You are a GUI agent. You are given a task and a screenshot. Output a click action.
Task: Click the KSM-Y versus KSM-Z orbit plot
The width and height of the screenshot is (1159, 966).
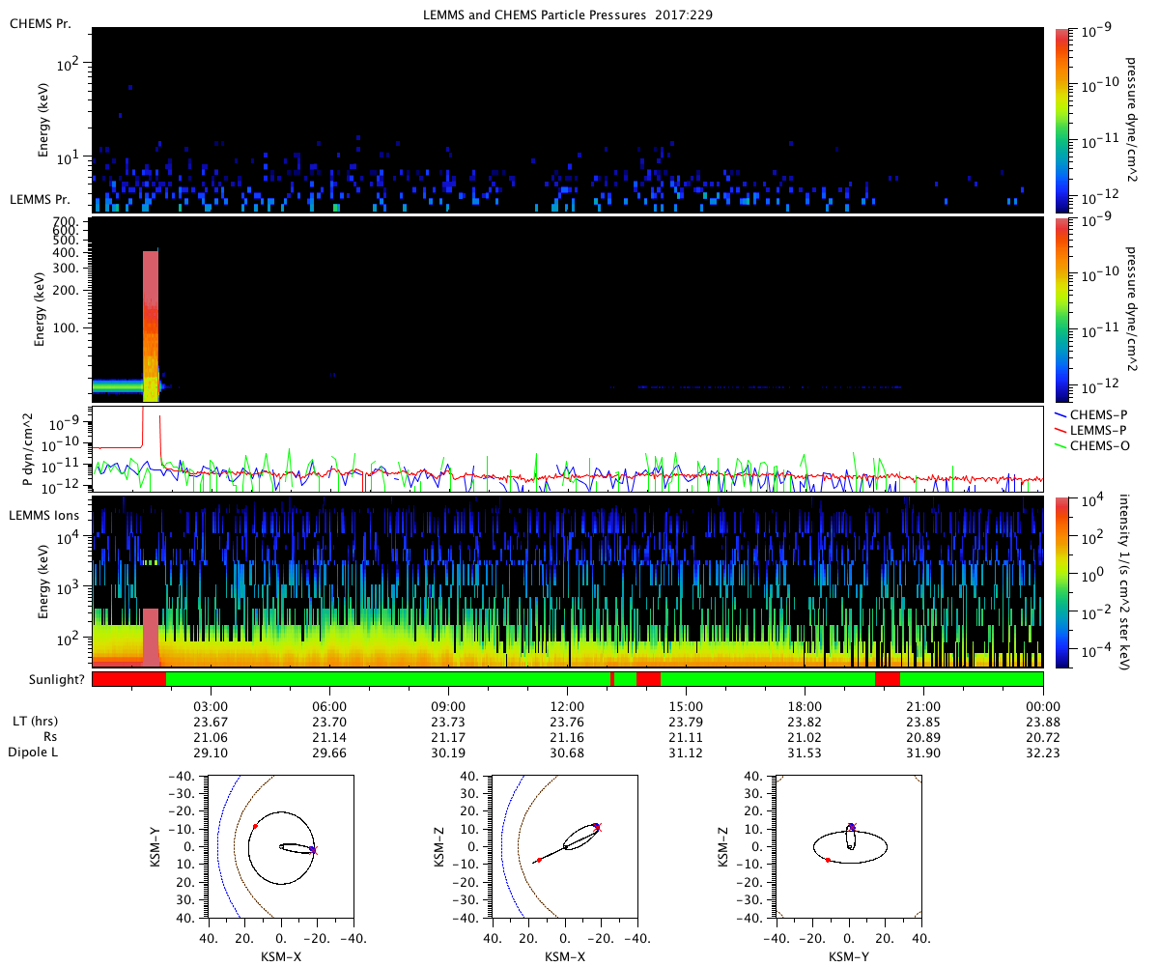pos(849,845)
